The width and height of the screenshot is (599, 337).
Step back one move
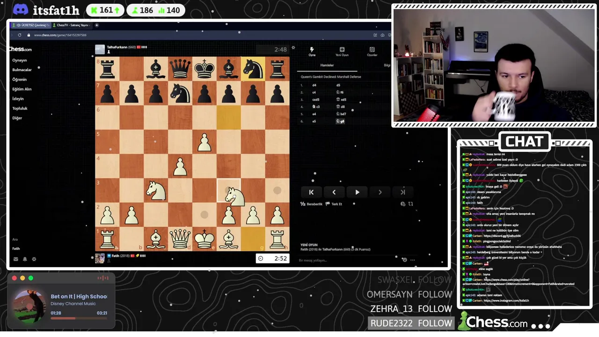[334, 192]
